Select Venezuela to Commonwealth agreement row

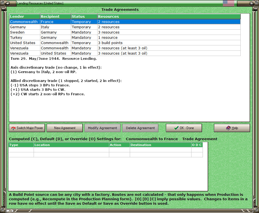tap(125, 48)
